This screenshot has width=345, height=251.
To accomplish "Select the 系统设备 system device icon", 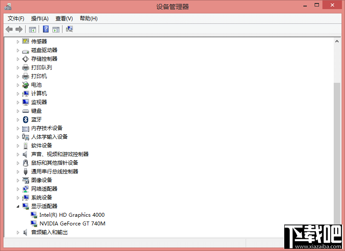I will pyautogui.click(x=26, y=198).
